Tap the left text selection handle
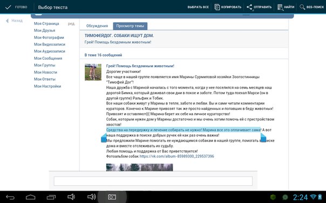Image resolution: width=326 pixels, height=203 pixels. (104, 138)
